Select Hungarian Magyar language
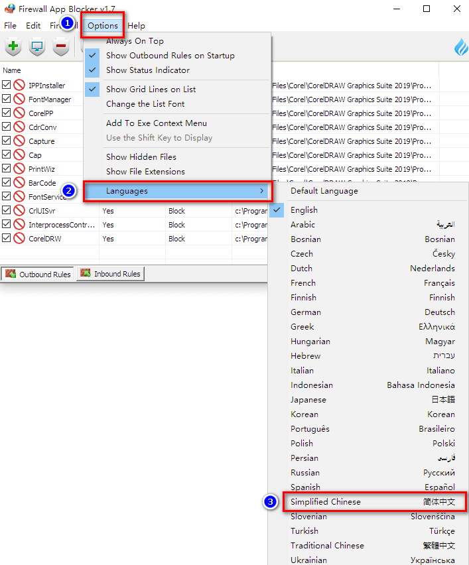469x565 pixels. point(368,342)
